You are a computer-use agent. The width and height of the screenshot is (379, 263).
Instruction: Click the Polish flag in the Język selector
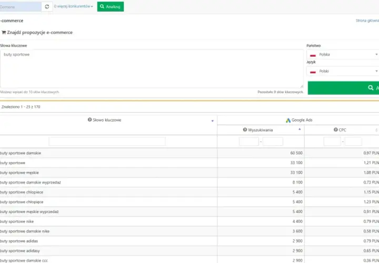(313, 72)
